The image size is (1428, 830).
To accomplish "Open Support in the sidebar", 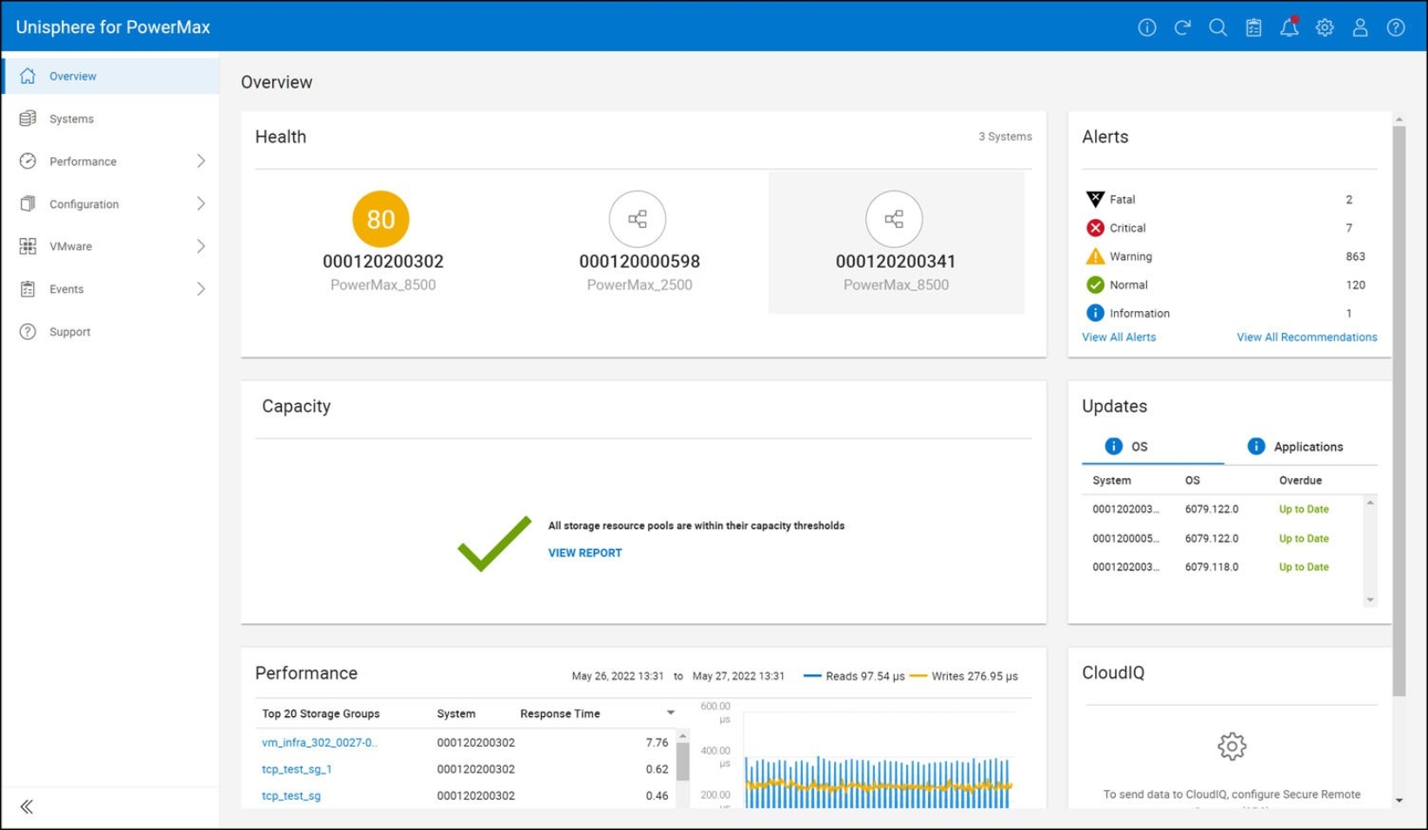I will (111, 332).
